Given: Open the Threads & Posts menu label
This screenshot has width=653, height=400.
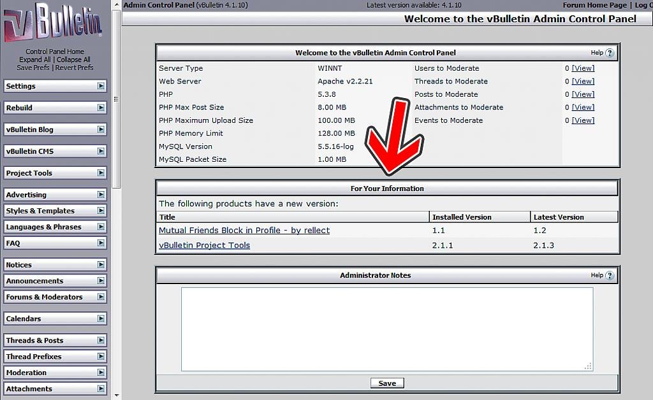Looking at the screenshot, I should point(34,340).
